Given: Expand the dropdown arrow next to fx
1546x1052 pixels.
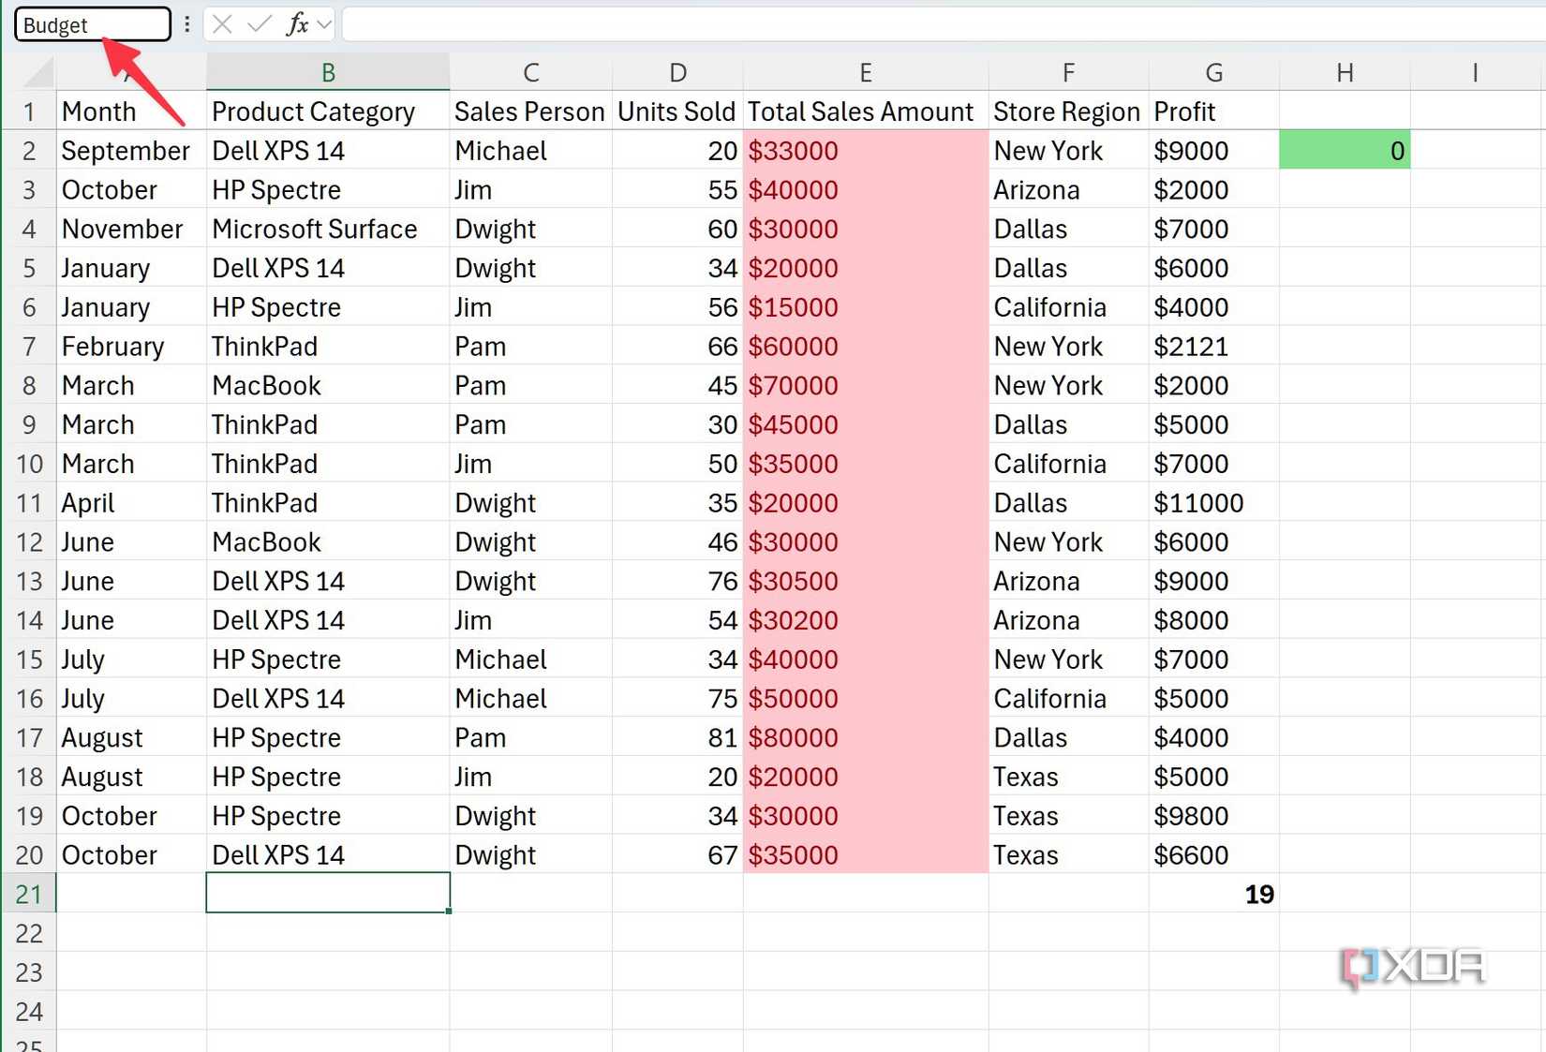Looking at the screenshot, I should 324,24.
